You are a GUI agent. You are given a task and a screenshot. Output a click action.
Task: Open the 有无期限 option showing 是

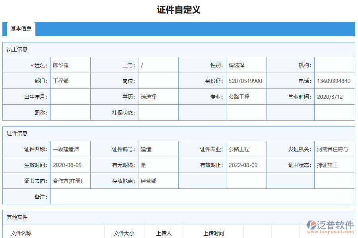coord(158,165)
